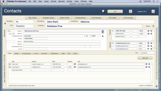The image size is (161, 91).
Task: Change type Work for jmo@databasepros.com
Action: (142, 43)
